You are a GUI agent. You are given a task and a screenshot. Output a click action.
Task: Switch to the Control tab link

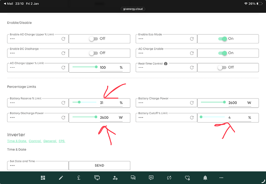click(35, 141)
